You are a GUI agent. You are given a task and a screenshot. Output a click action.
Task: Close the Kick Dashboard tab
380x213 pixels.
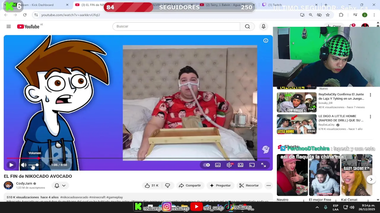[67, 5]
